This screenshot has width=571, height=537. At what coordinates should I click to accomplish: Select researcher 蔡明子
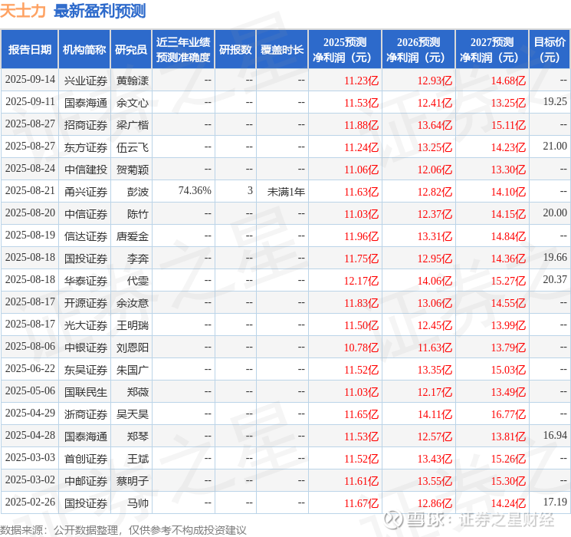133,481
